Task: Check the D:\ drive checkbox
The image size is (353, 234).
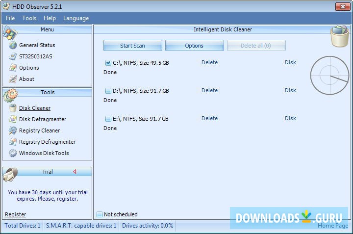Action: click(x=108, y=91)
